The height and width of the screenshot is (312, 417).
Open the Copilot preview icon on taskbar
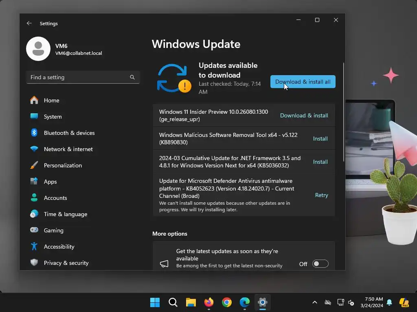pos(404,302)
